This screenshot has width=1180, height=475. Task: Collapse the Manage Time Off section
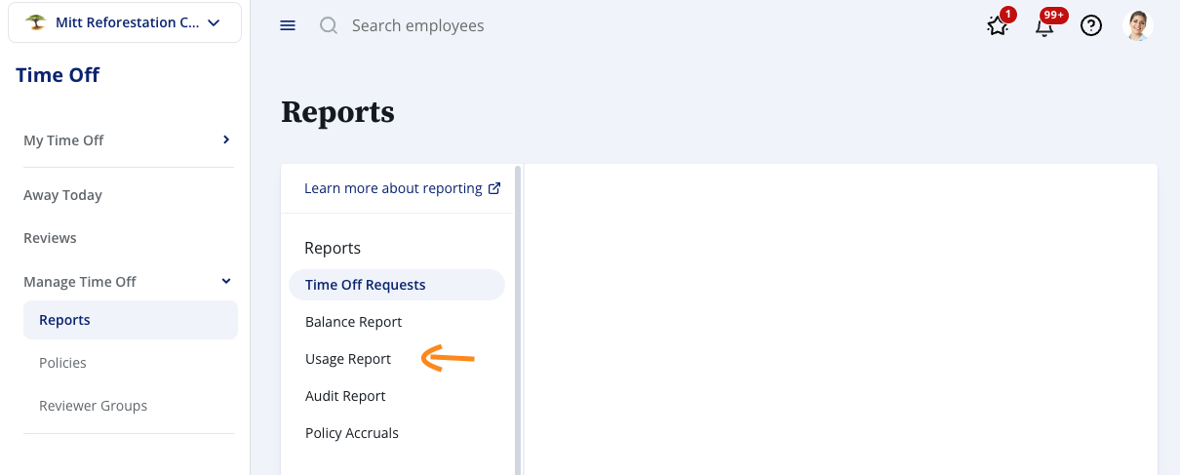point(226,282)
